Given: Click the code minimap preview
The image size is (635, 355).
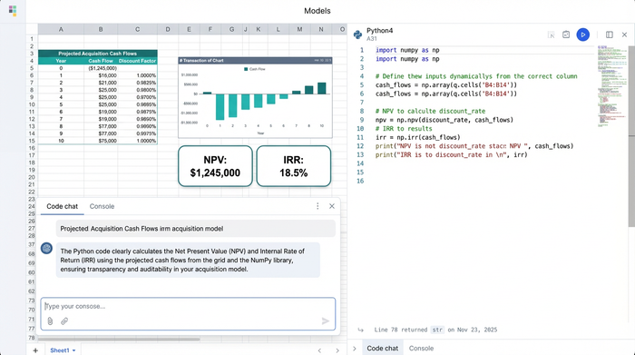Looking at the screenshot, I should [611, 86].
